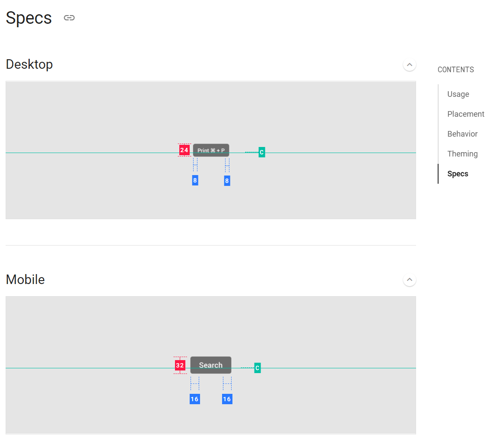
Task: Click the left blue 8 padding marker
Action: pyautogui.click(x=195, y=180)
